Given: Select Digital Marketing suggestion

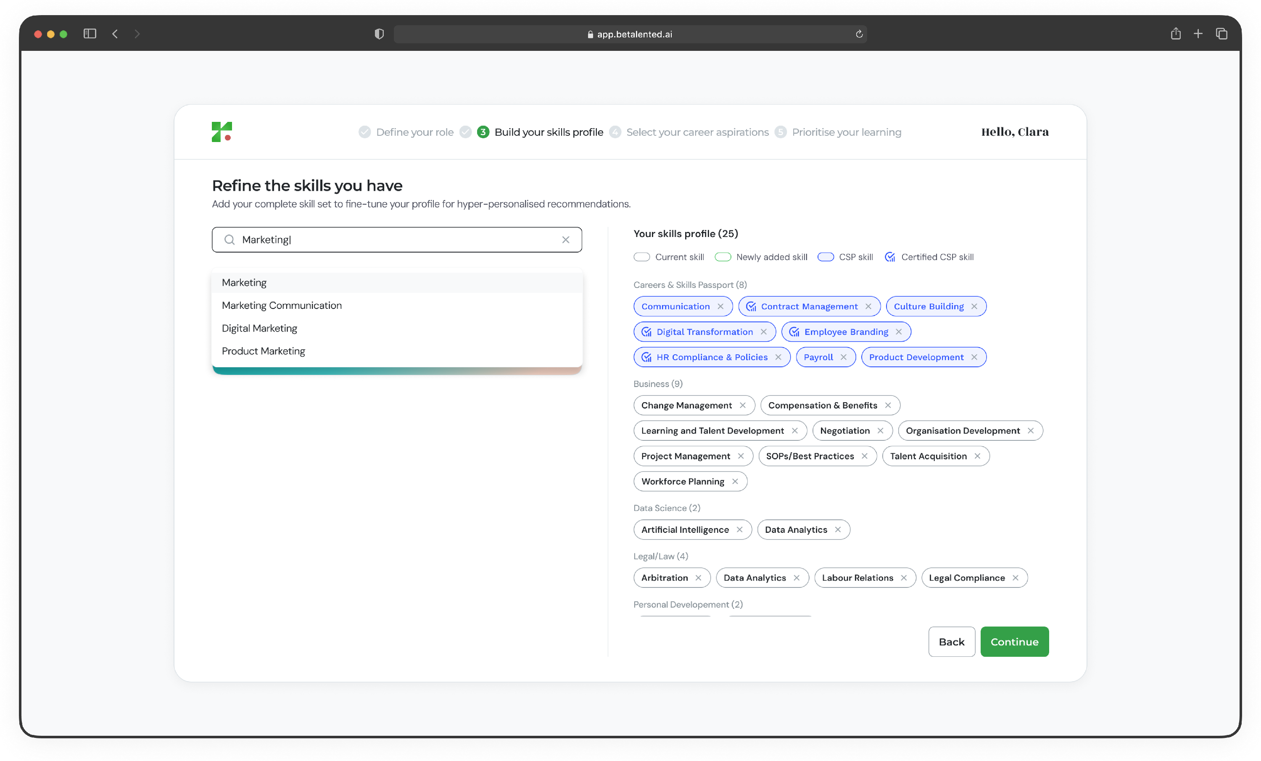Looking at the screenshot, I should pos(259,328).
